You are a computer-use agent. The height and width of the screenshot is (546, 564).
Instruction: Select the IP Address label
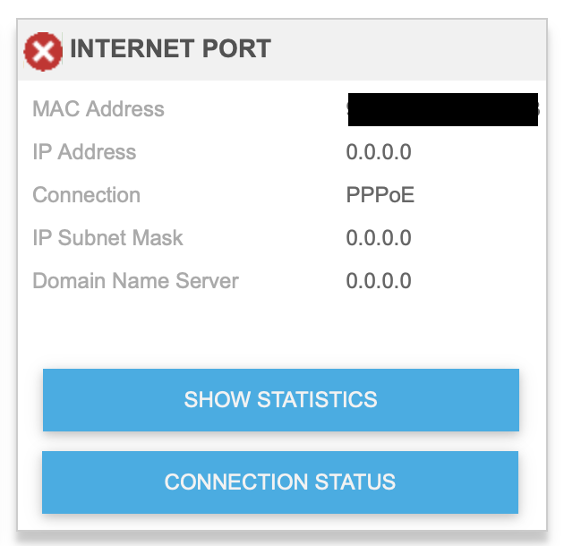[84, 152]
